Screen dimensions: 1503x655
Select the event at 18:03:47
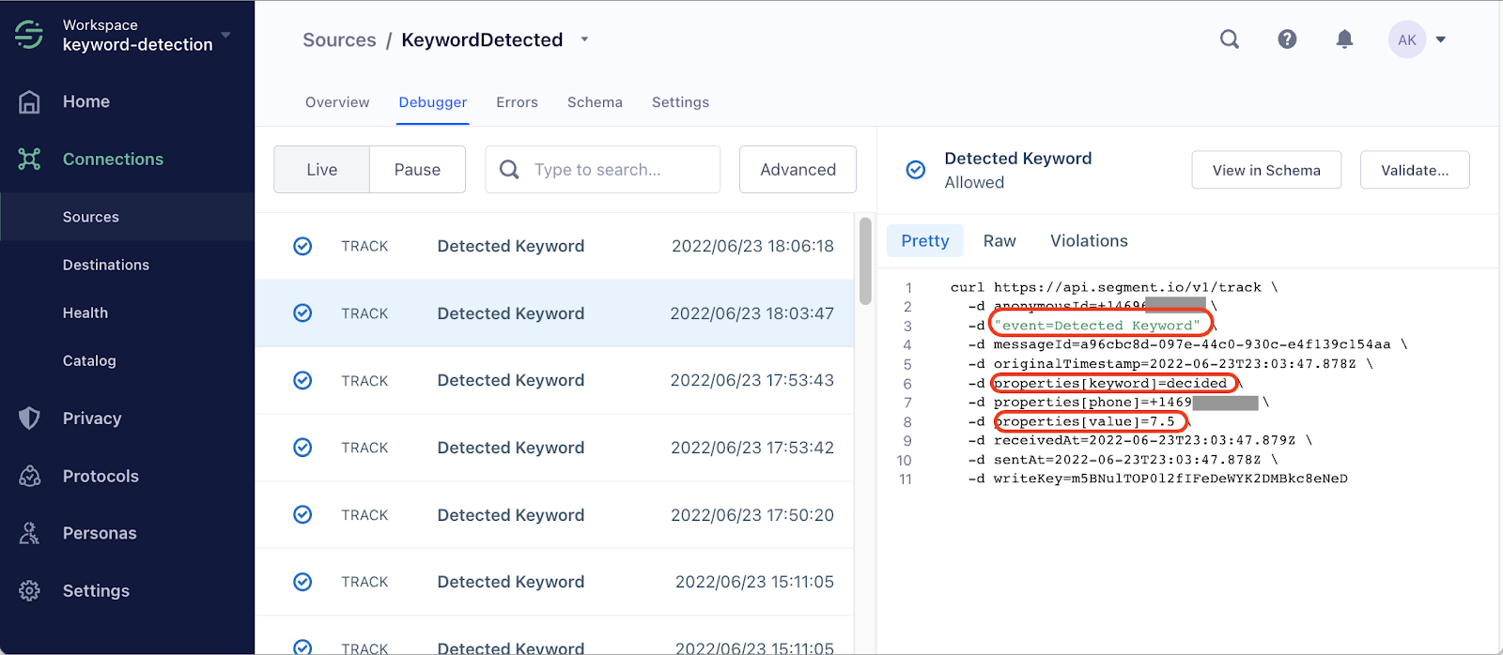[x=554, y=313]
